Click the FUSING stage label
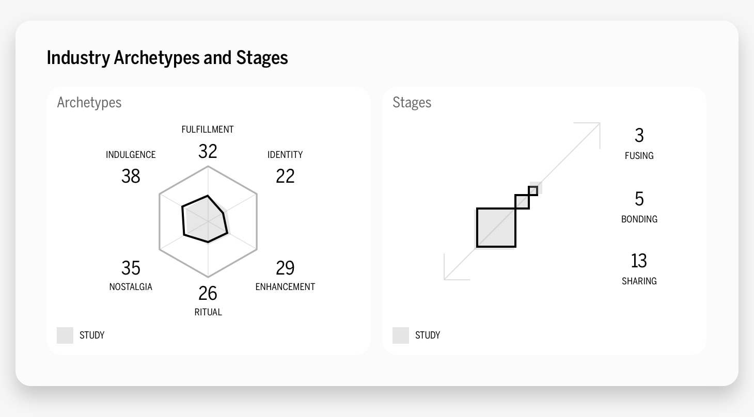The height and width of the screenshot is (417, 754). [x=639, y=156]
